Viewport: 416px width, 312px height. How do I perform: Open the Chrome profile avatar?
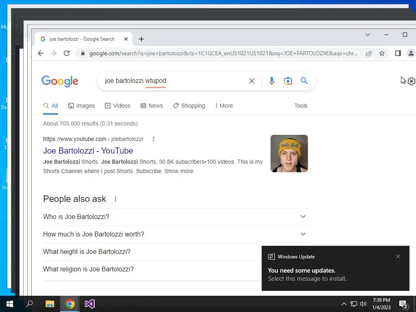click(411, 53)
